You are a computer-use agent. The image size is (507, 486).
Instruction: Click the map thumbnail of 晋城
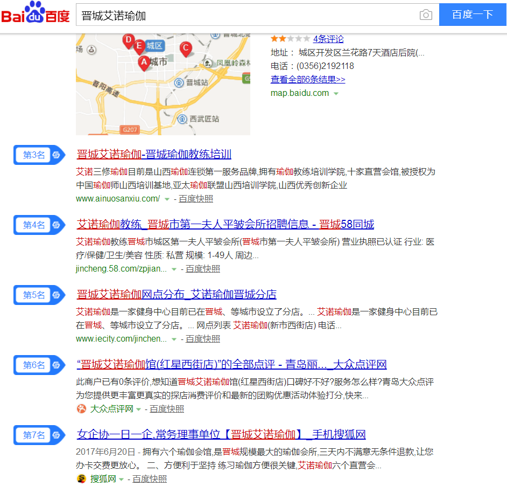click(x=163, y=84)
